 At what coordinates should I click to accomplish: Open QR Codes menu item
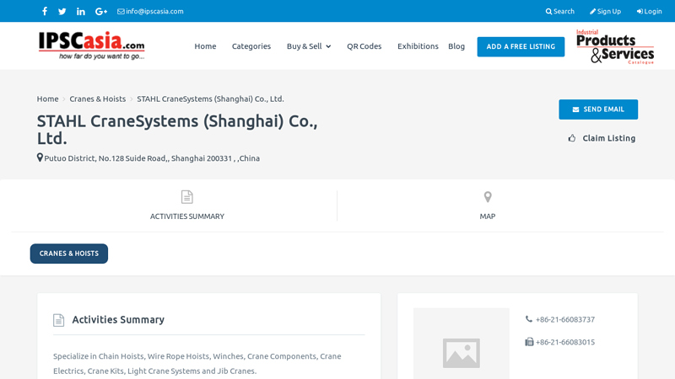(x=364, y=46)
